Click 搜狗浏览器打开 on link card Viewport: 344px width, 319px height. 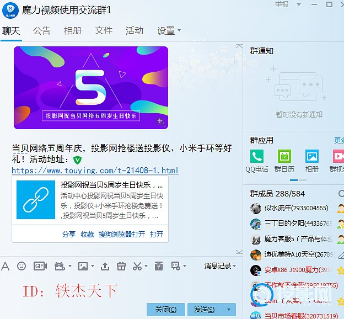point(122,235)
